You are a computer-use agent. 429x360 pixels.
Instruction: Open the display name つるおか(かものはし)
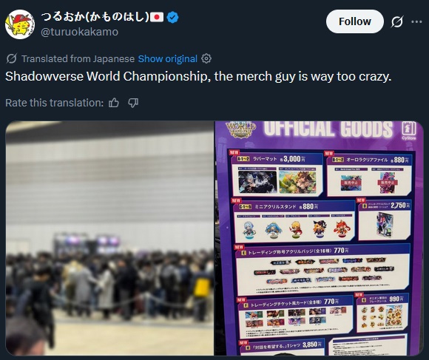pos(95,17)
